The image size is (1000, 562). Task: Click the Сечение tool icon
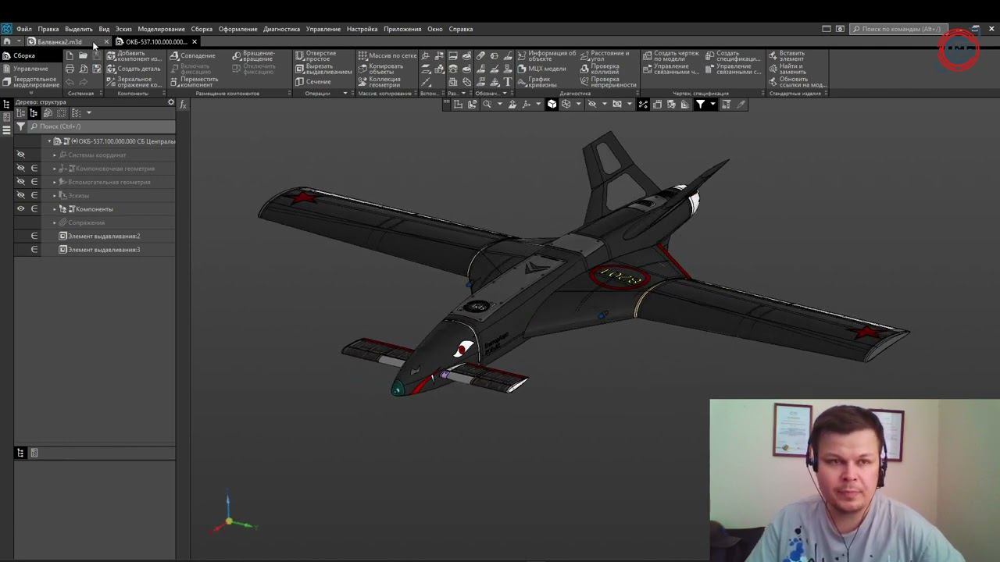tap(299, 81)
